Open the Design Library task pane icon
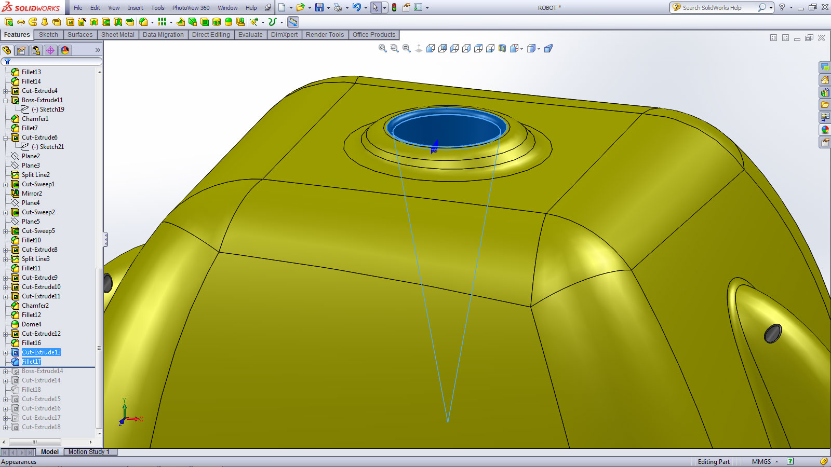Image resolution: width=831 pixels, height=467 pixels. (825, 92)
